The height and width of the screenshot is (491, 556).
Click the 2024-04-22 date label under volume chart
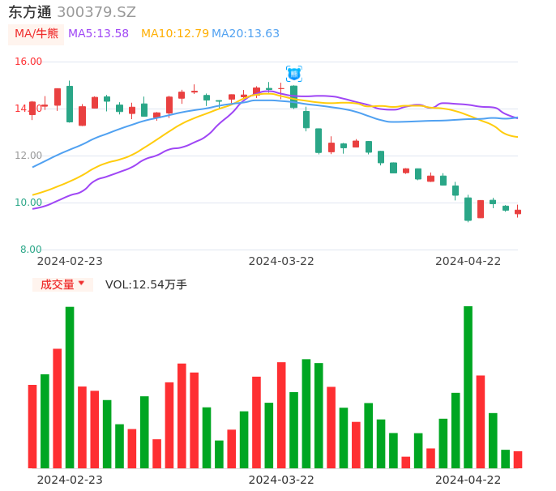468,480
